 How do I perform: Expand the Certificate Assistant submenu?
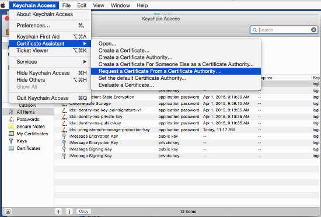pos(50,44)
